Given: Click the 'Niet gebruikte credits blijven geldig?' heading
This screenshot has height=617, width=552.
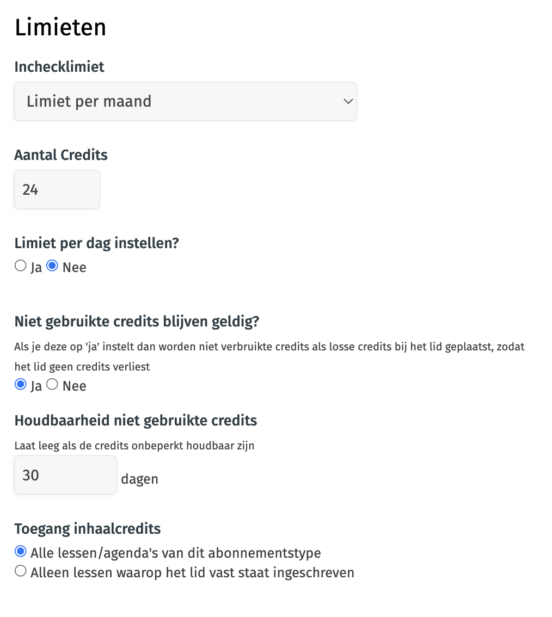Looking at the screenshot, I should pyautogui.click(x=137, y=322).
